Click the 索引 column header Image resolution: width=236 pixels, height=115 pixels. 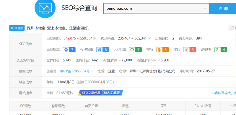pyautogui.click(x=164, y=106)
